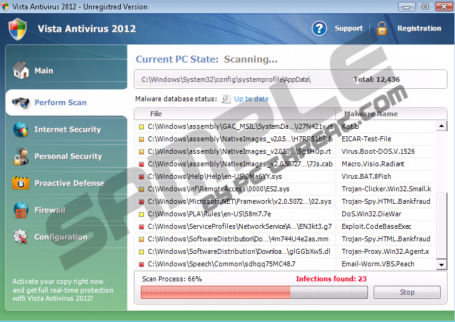Click the malware database status icon
This screenshot has height=322, width=455.
[226, 99]
